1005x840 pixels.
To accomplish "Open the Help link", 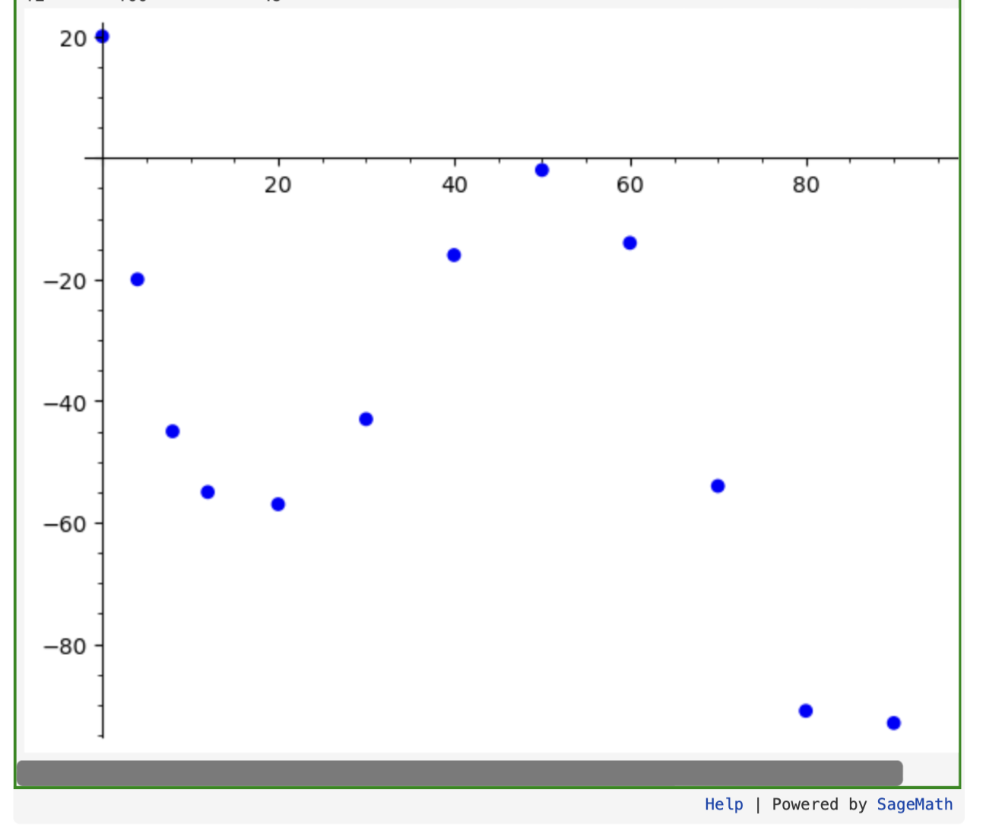I will tap(723, 804).
